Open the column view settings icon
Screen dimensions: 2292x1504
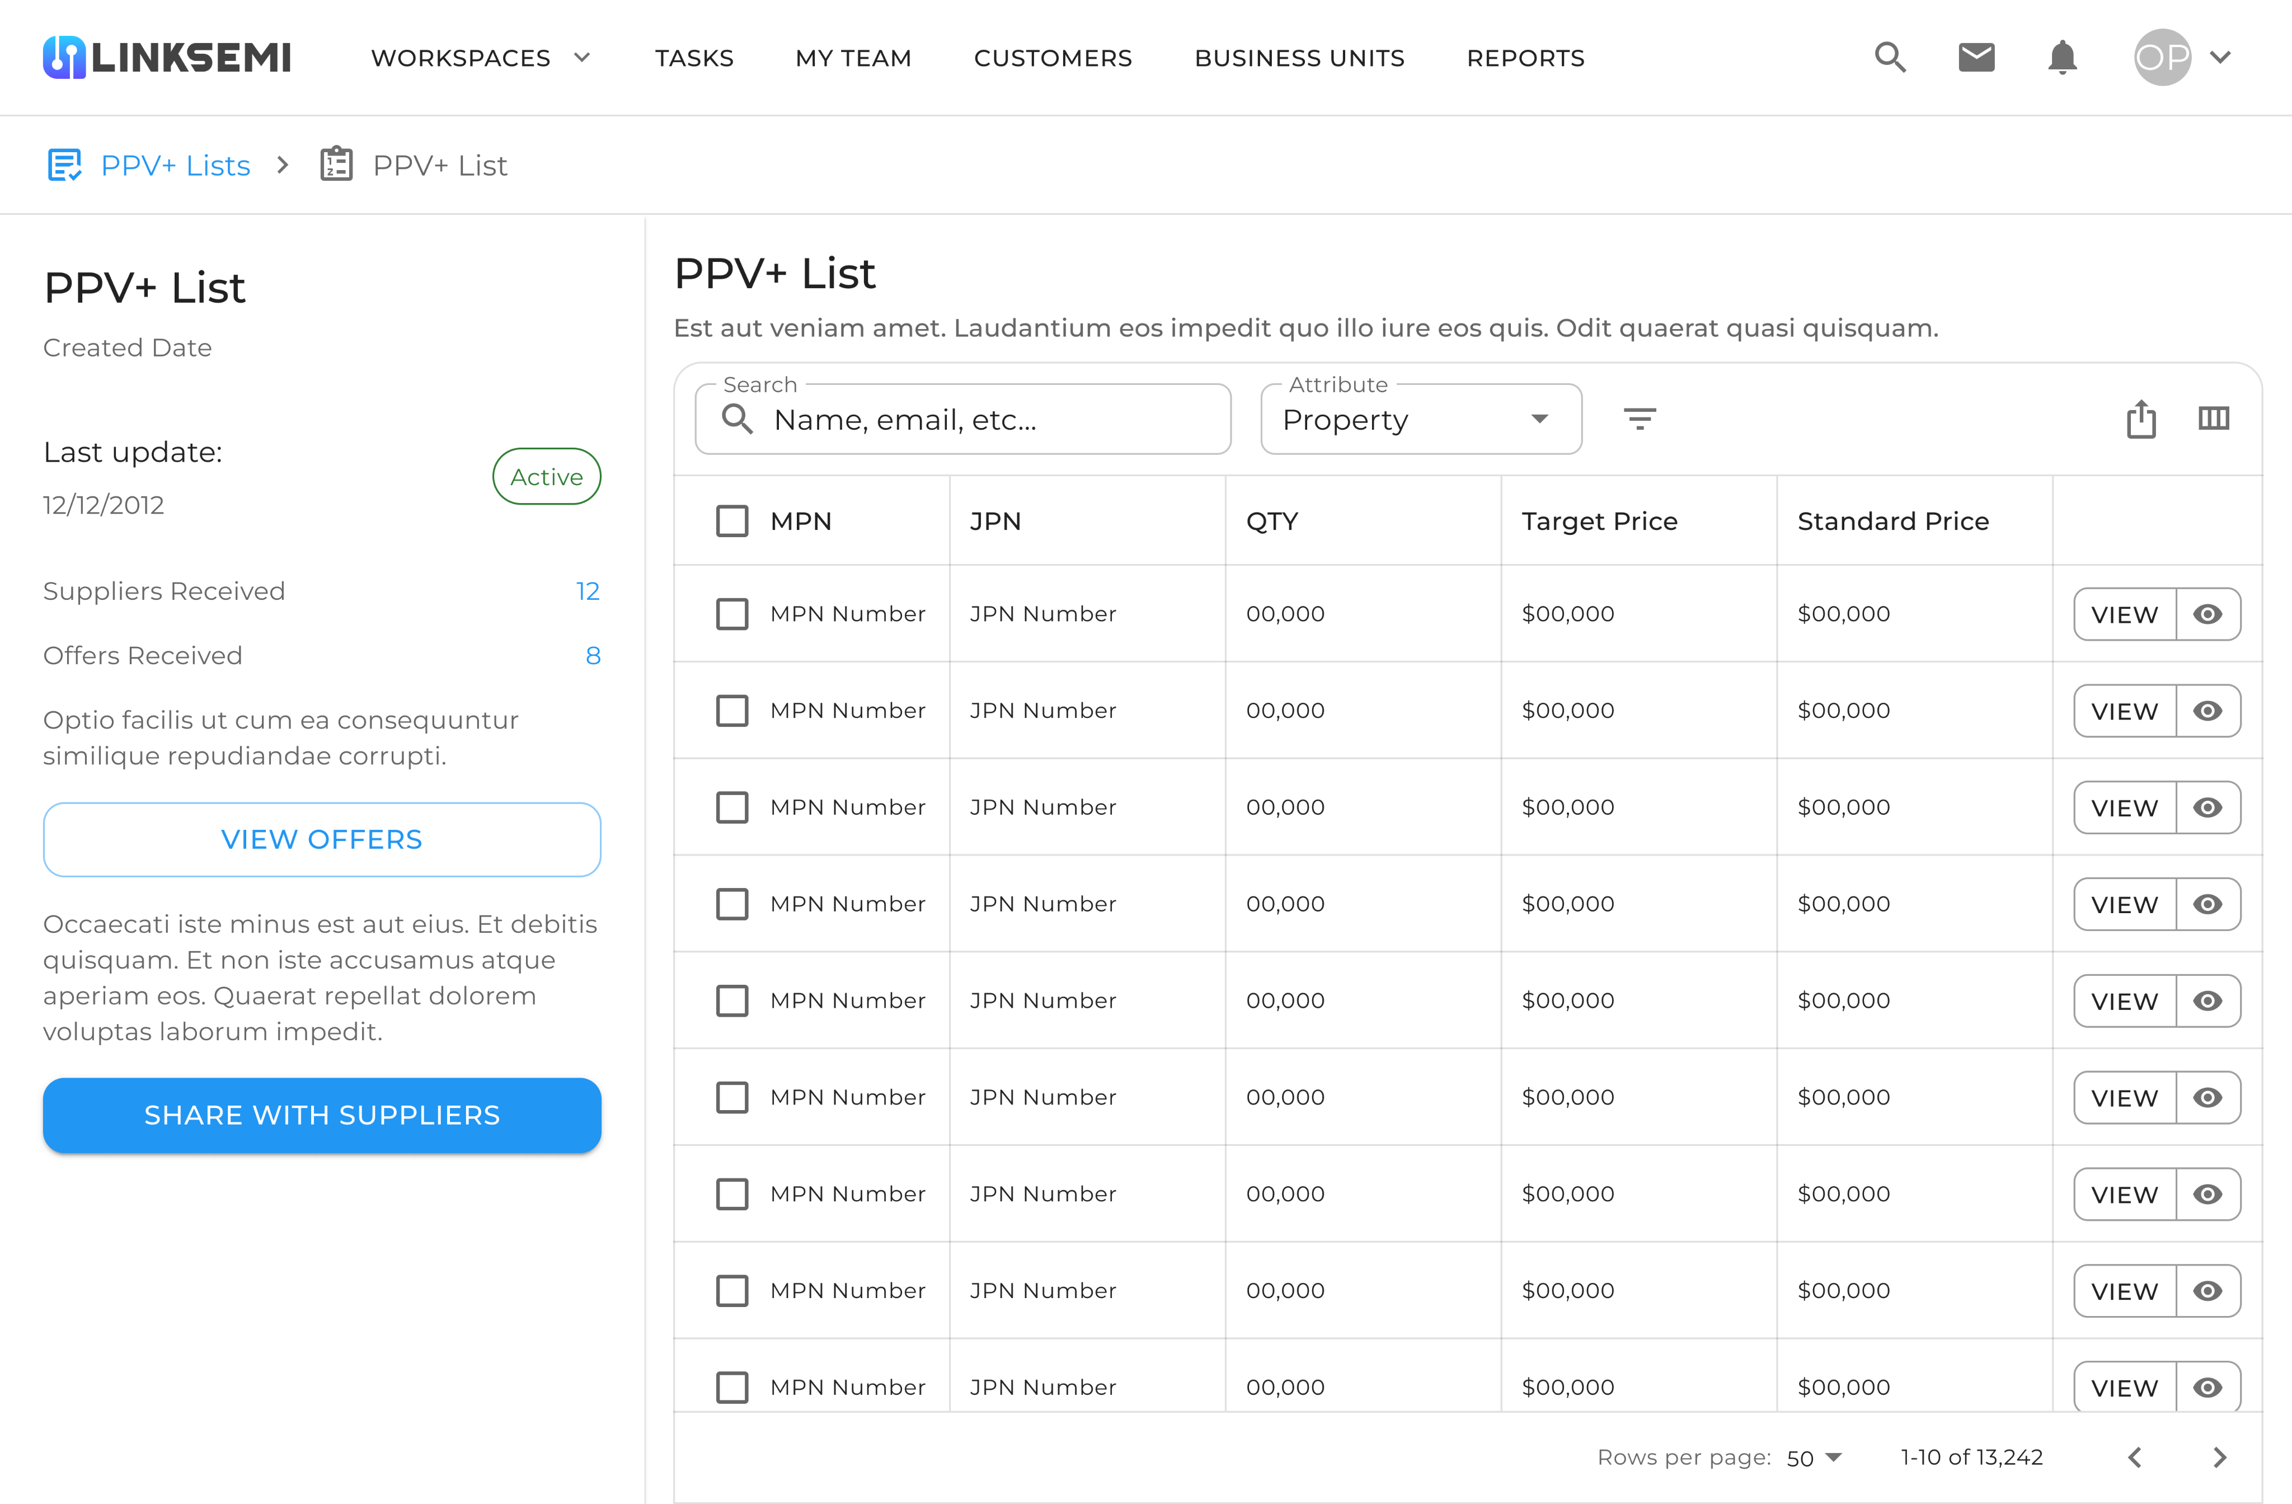2213,419
